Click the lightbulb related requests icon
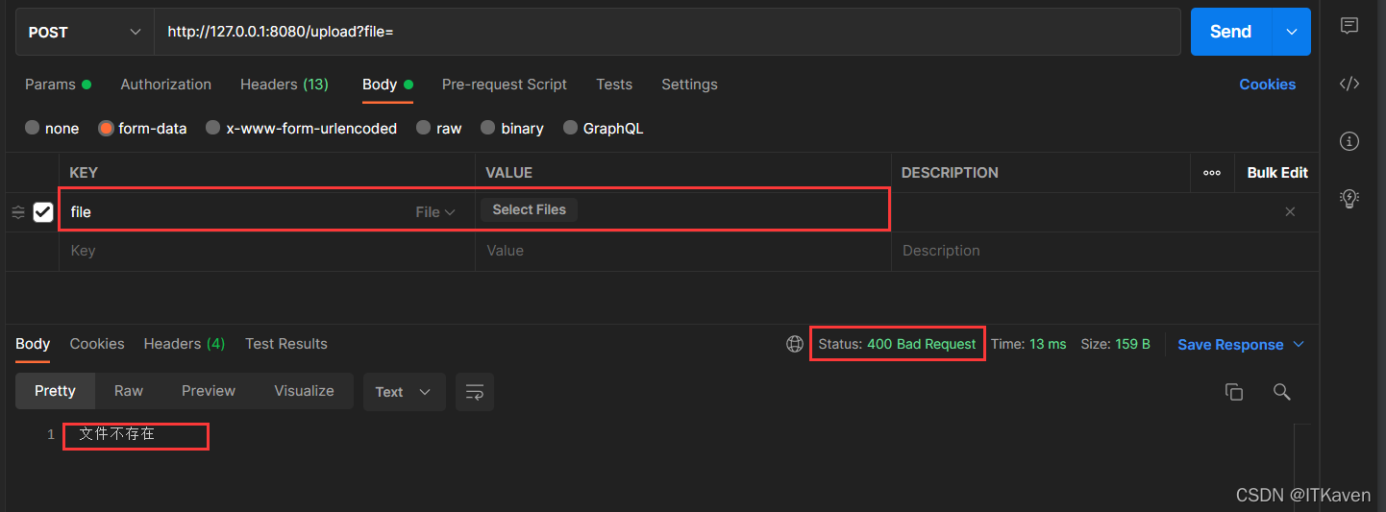1386x512 pixels. pos(1349,198)
